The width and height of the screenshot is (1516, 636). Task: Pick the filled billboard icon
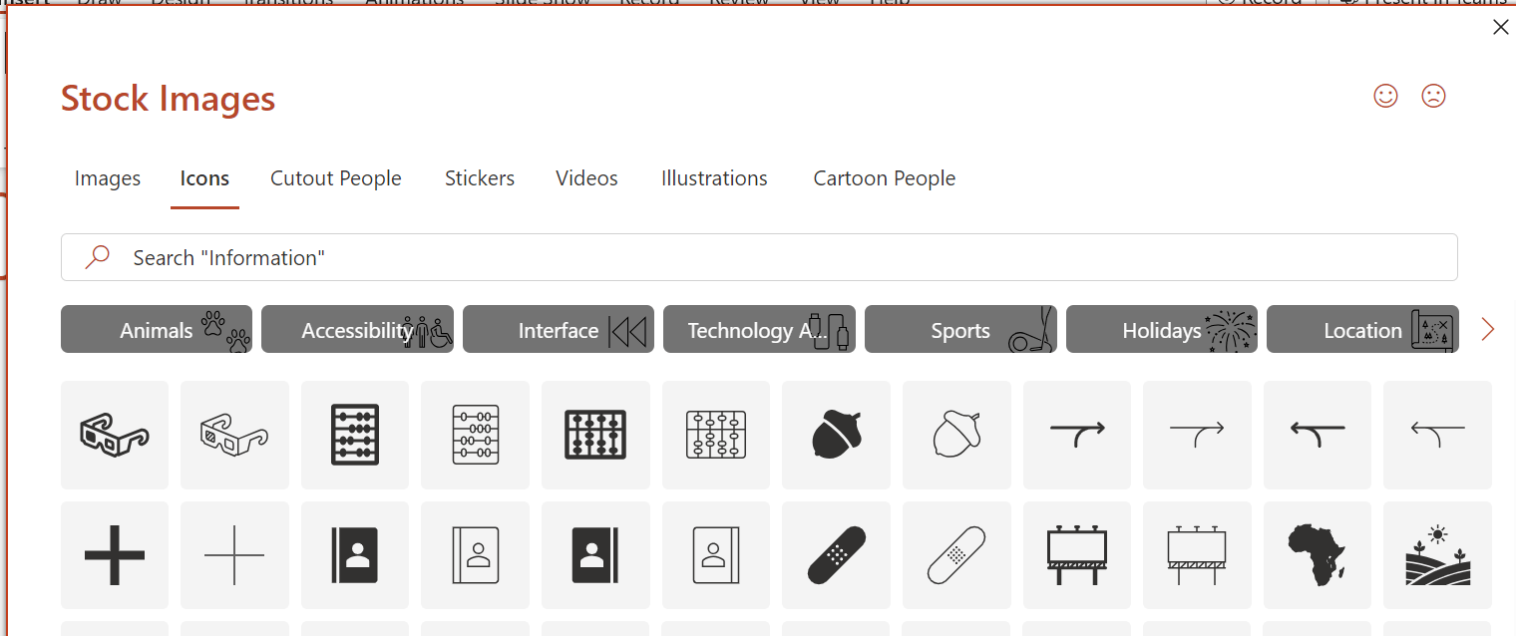(1077, 555)
